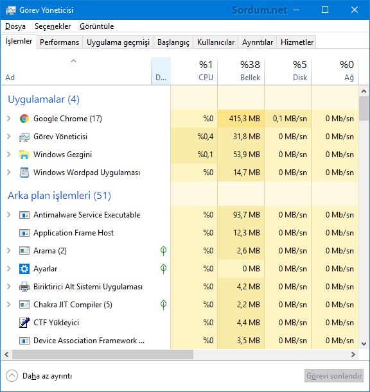Click the Windows Wordpad Uygulaması icon
This screenshot has height=392, width=370.
tap(24, 173)
